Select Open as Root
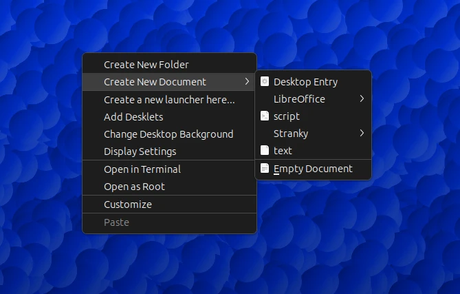 click(x=134, y=187)
